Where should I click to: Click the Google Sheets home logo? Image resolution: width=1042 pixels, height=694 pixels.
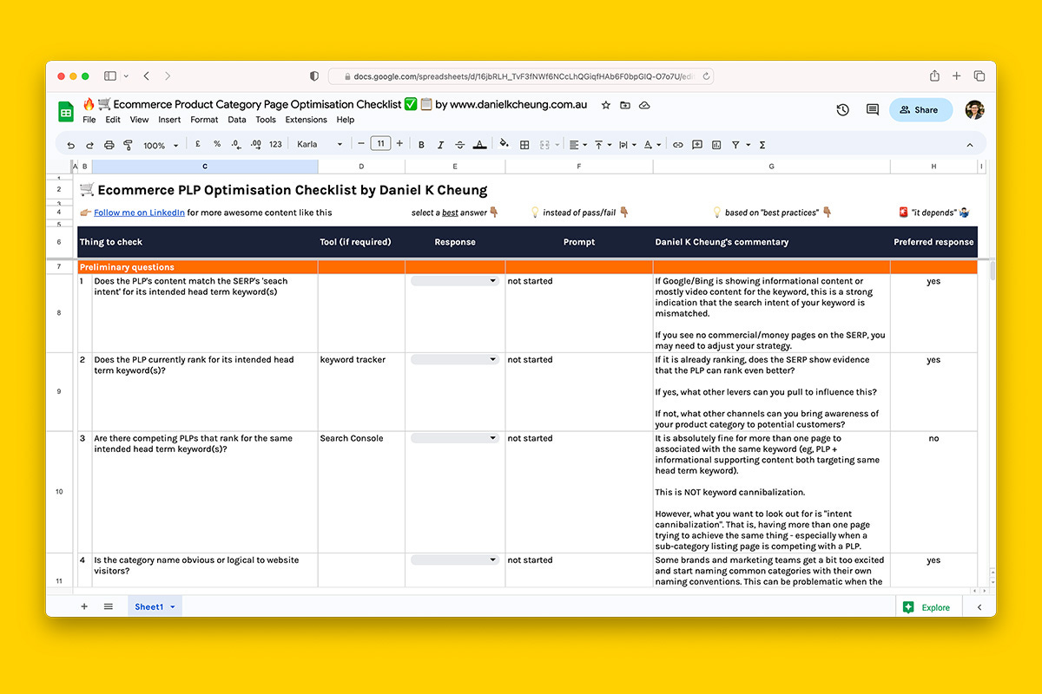tap(66, 111)
